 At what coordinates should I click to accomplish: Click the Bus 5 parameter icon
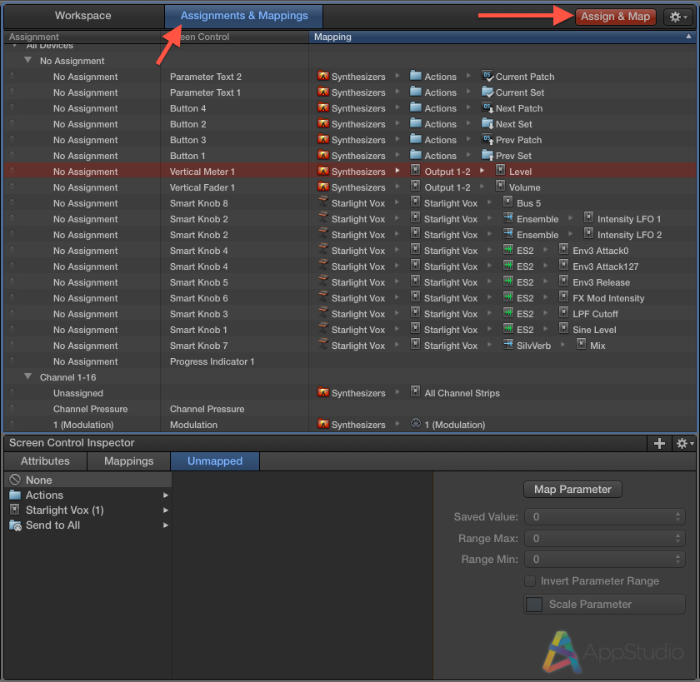click(x=508, y=202)
